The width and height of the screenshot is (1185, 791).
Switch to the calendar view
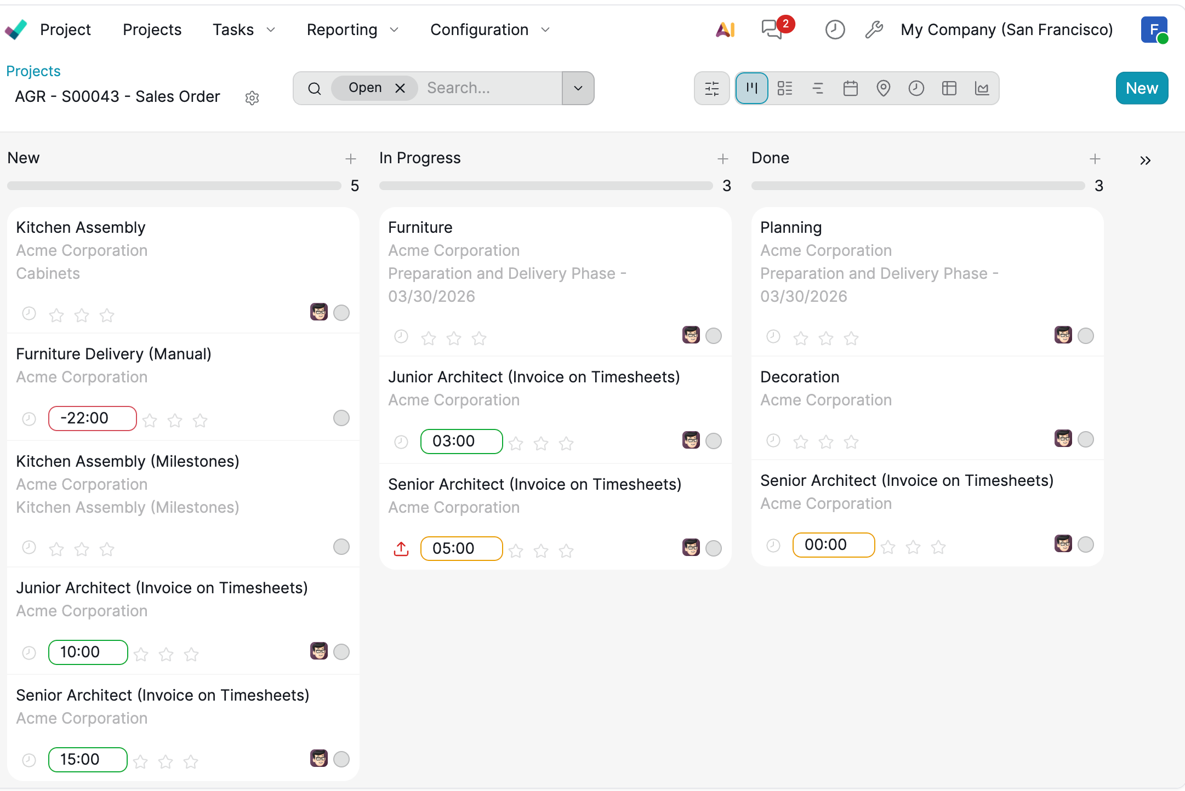tap(850, 88)
